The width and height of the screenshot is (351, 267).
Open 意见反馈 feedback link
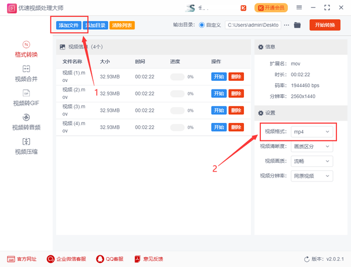point(149,259)
